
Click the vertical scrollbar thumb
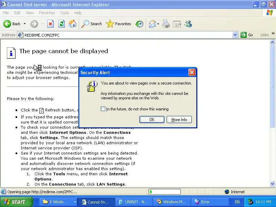[x=272, y=86]
